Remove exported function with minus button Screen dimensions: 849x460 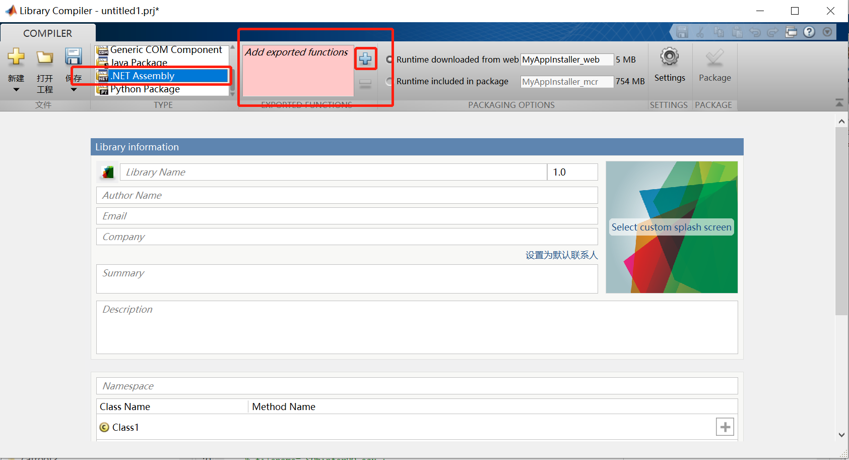(x=365, y=84)
